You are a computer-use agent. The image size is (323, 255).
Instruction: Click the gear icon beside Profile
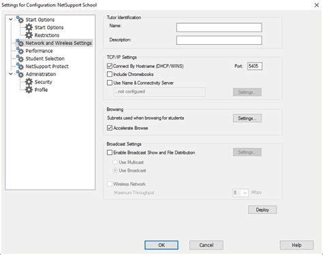(x=29, y=90)
